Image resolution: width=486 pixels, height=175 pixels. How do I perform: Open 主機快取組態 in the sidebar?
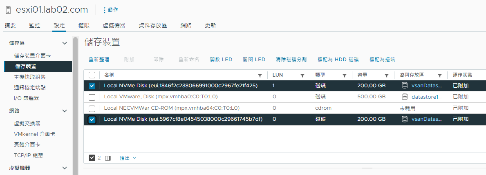(x=30, y=77)
